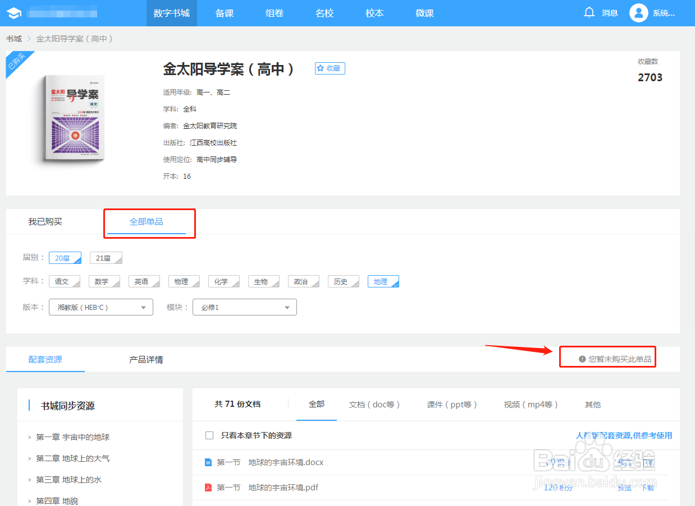Open the 数字书城 navigation tab
The width and height of the screenshot is (695, 506).
[172, 13]
